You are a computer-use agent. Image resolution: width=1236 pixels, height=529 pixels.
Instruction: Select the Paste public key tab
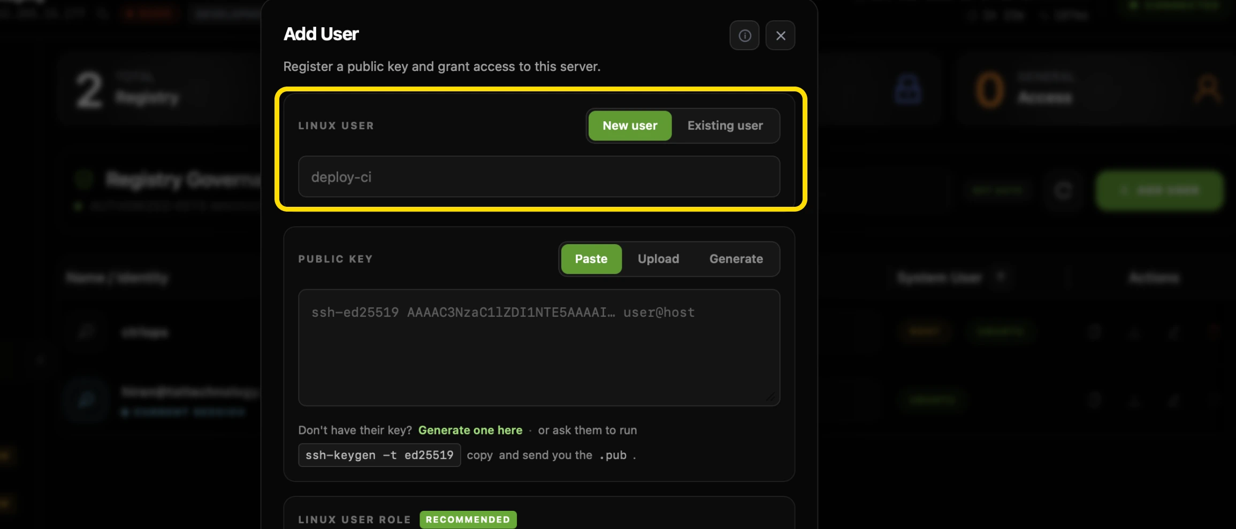[x=591, y=259]
